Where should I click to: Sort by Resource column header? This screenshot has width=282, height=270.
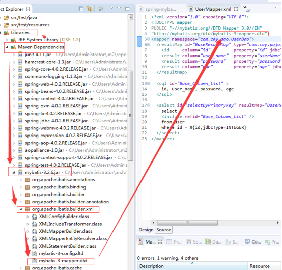[x=265, y=266]
